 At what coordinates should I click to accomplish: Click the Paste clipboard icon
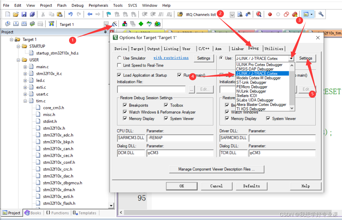pos(59,14)
